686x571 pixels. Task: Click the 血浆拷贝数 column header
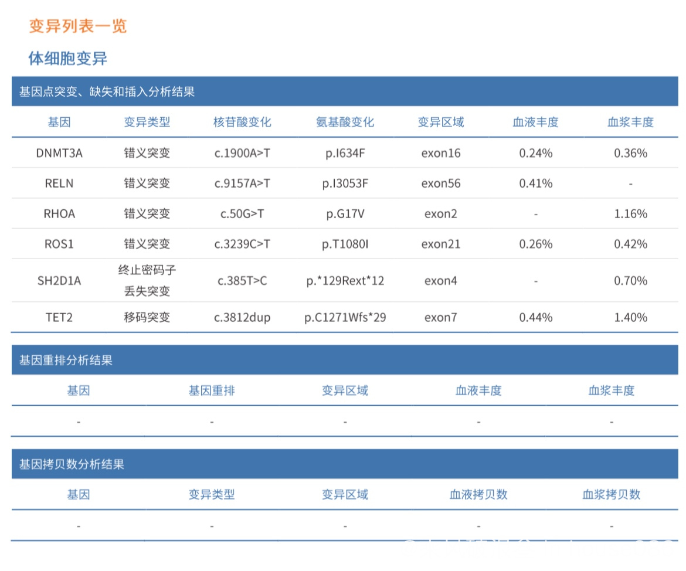pyautogui.click(x=611, y=494)
